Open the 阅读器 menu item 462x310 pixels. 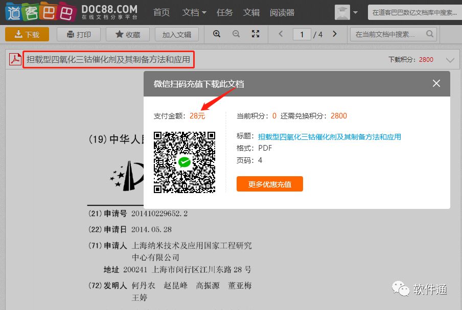[x=282, y=12]
